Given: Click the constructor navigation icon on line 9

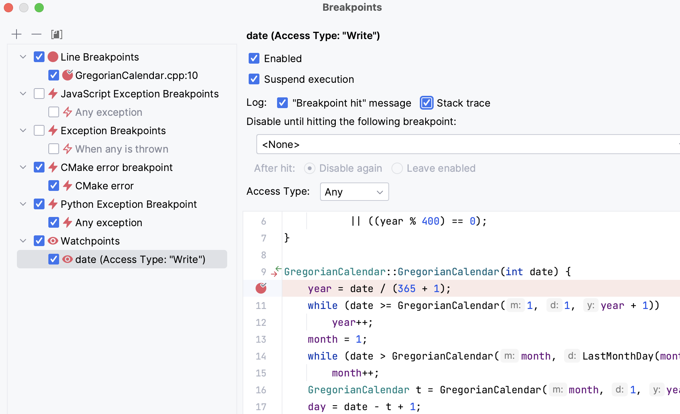Looking at the screenshot, I should (276, 271).
